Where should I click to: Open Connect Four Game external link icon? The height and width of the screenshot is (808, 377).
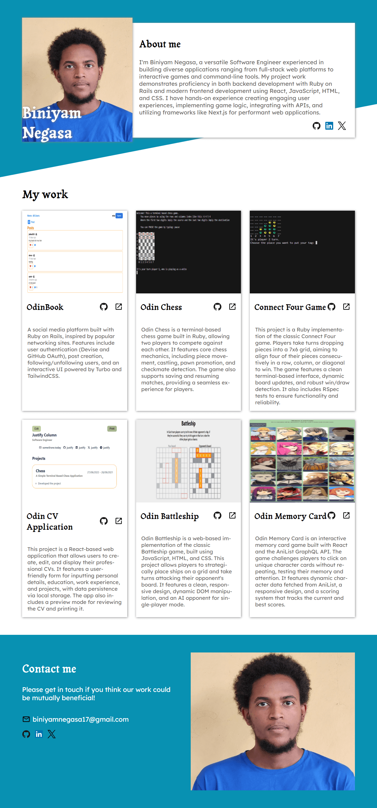coord(346,307)
